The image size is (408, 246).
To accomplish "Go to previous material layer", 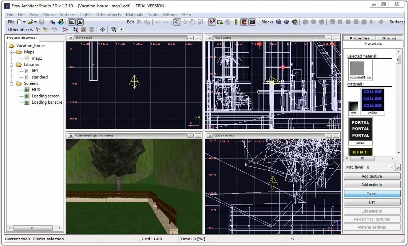I will [x=392, y=167].
